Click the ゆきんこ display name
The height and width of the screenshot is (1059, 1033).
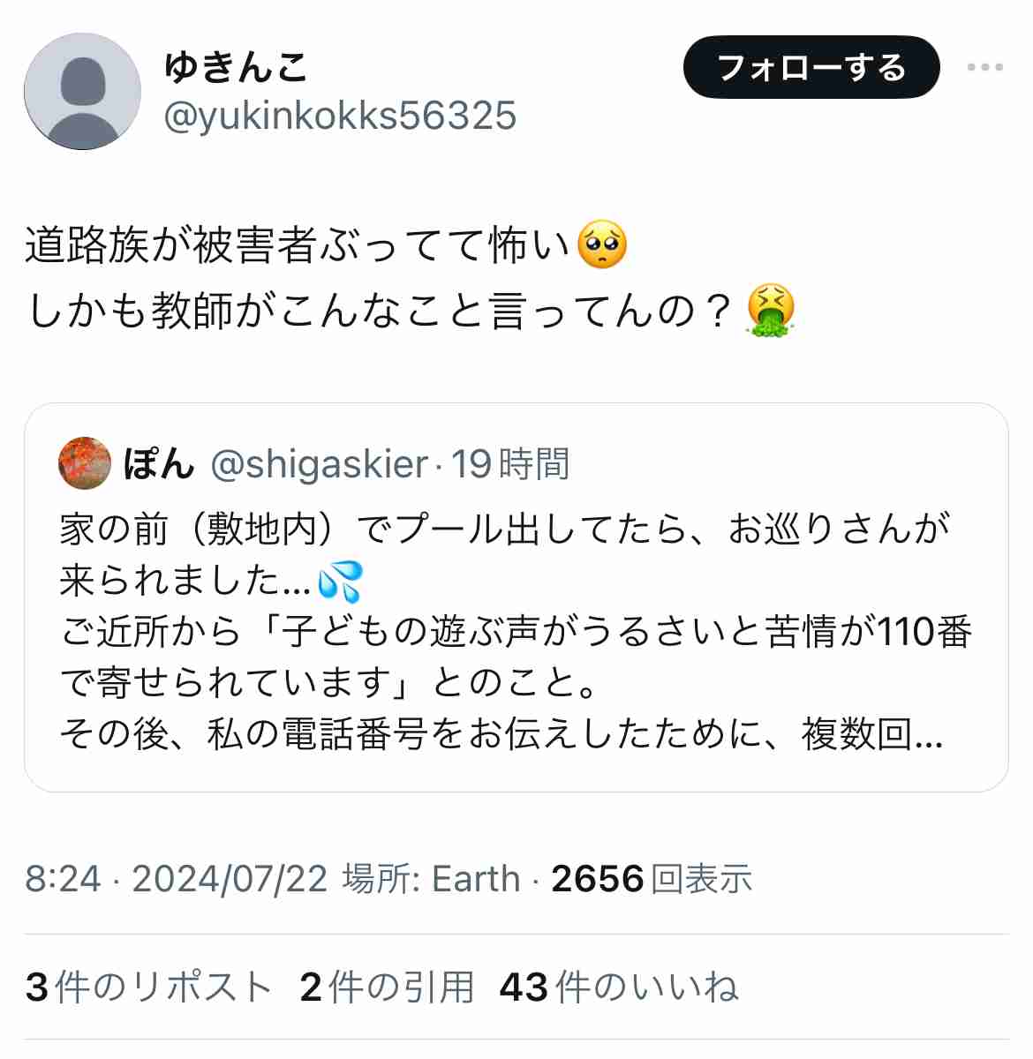tap(235, 67)
